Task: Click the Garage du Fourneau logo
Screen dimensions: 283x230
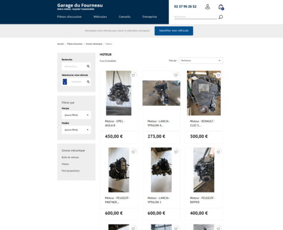Action: [80, 7]
